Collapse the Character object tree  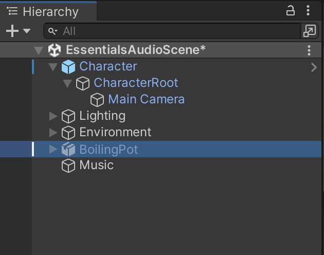(53, 67)
